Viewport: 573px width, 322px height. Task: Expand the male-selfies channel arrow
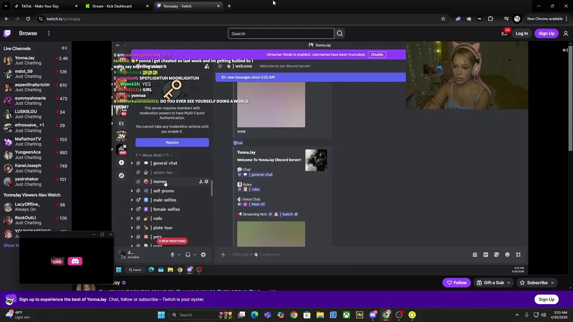pyautogui.click(x=132, y=200)
